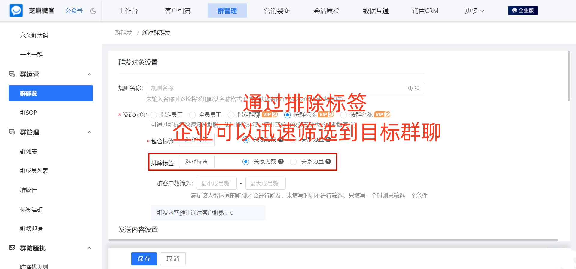Click the 保存 button
576x269 pixels.
(x=144, y=259)
